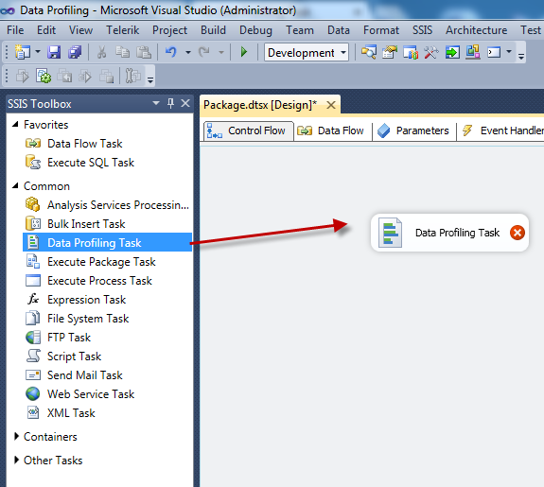Collapse the Favorites group

pyautogui.click(x=15, y=124)
